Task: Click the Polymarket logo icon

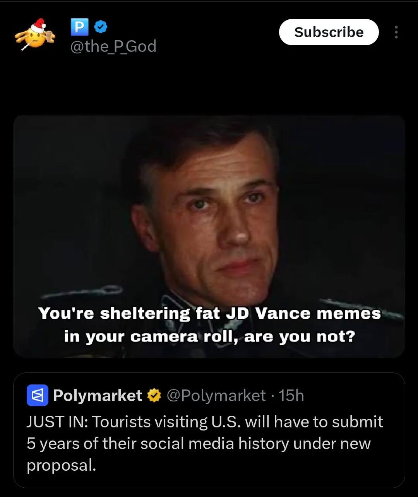Action: click(37, 395)
